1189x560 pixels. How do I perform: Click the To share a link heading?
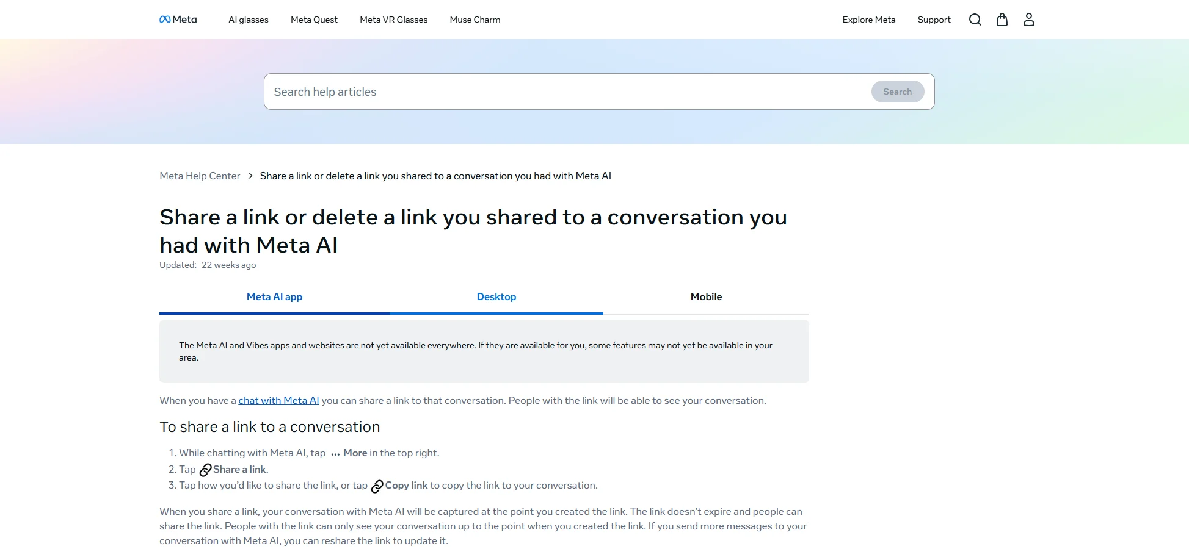click(x=270, y=427)
